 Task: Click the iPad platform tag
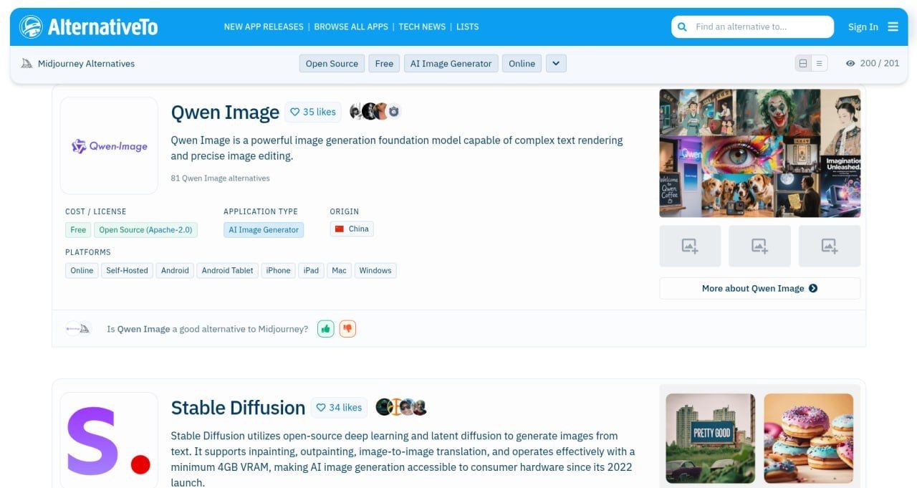click(x=311, y=270)
